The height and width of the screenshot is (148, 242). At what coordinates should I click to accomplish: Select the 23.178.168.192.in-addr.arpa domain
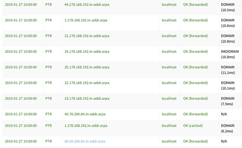point(87,99)
